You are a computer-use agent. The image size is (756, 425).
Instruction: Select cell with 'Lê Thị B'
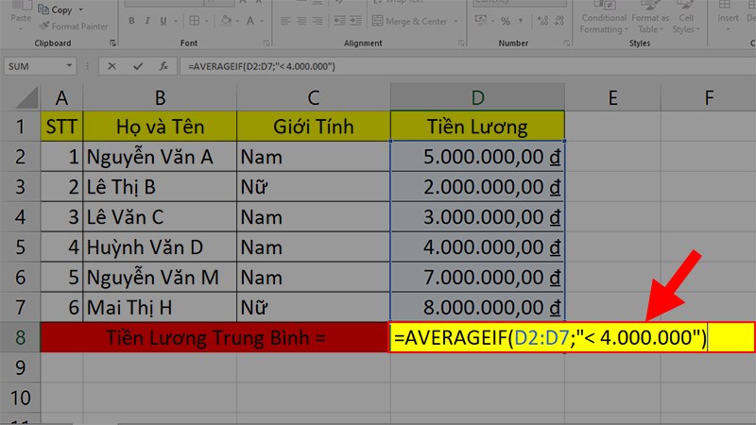click(x=160, y=187)
